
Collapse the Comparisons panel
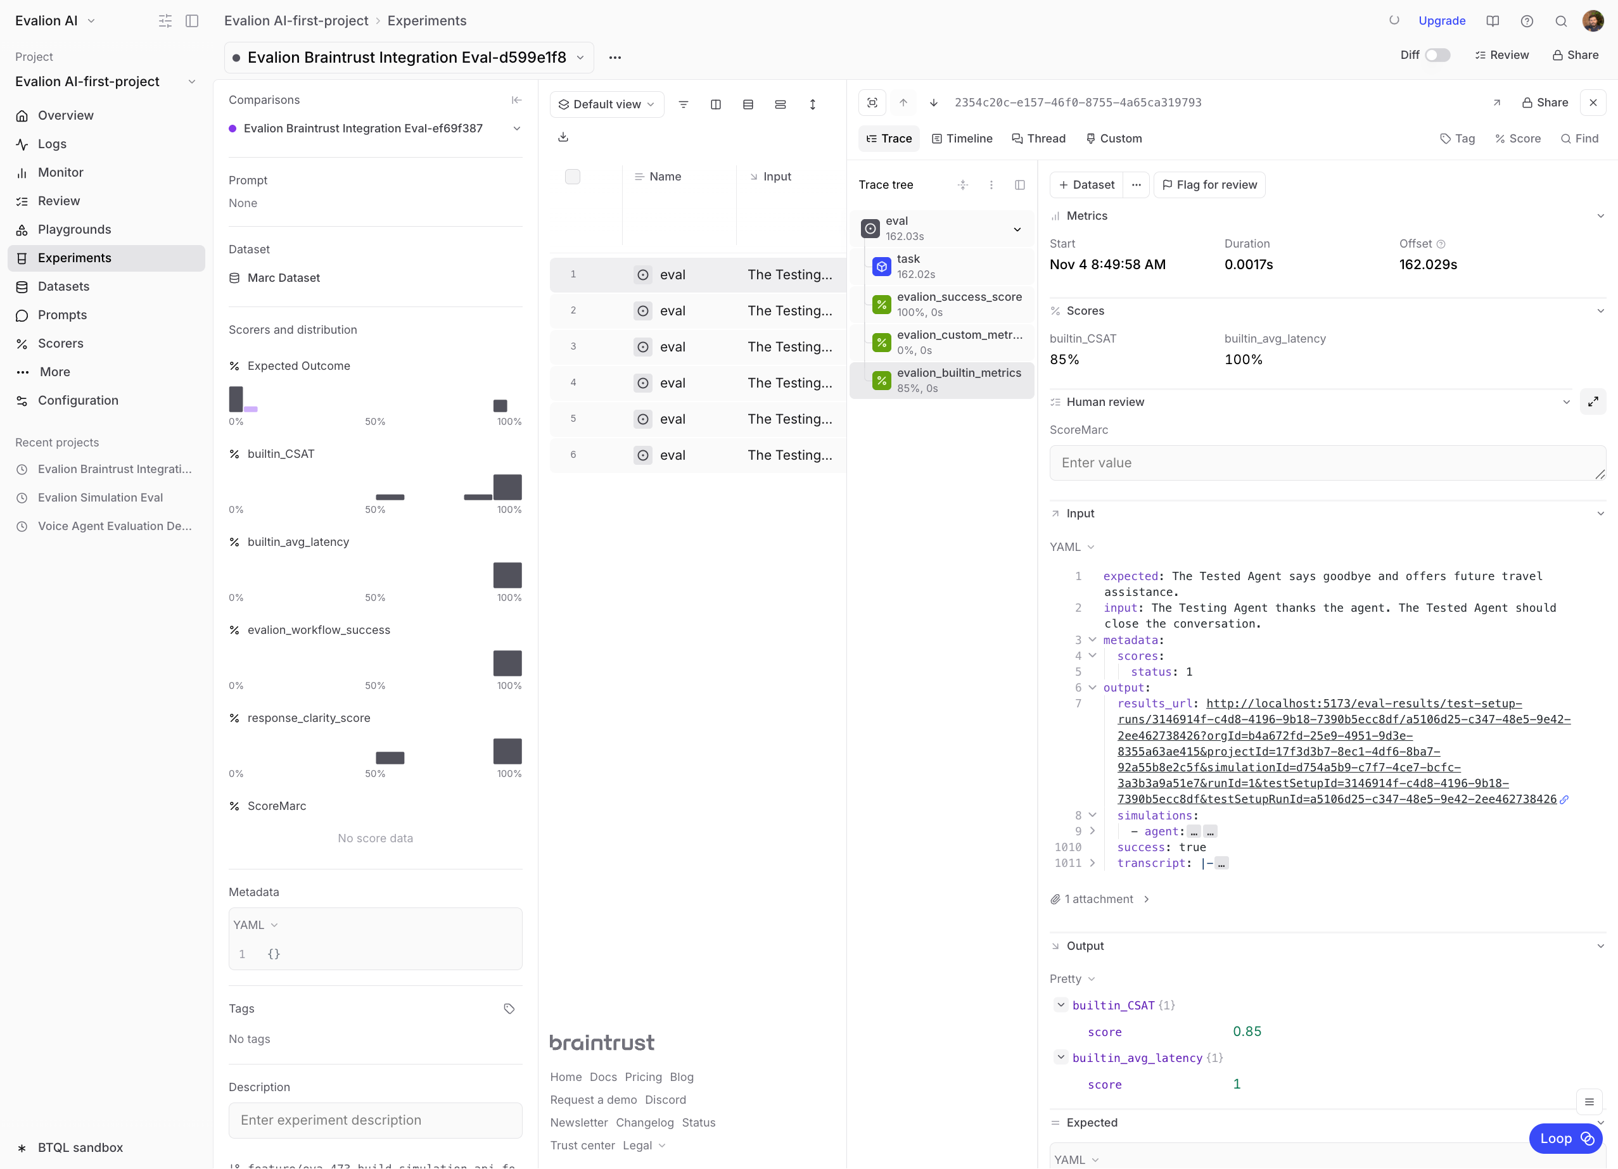click(516, 100)
